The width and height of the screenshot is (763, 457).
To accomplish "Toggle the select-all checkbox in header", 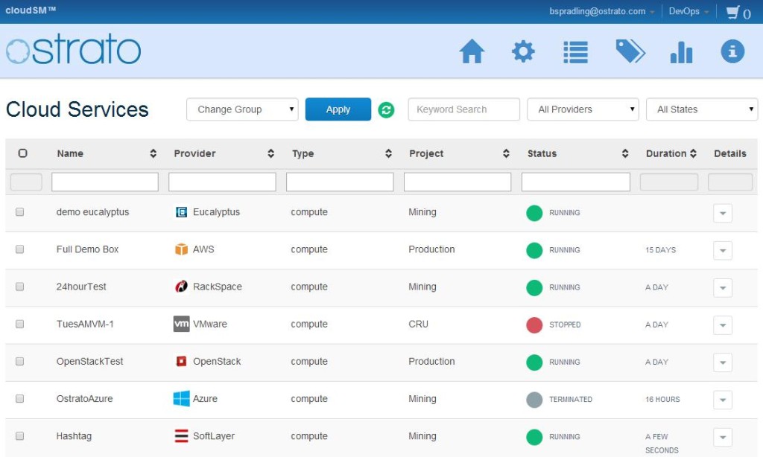I will coord(23,153).
